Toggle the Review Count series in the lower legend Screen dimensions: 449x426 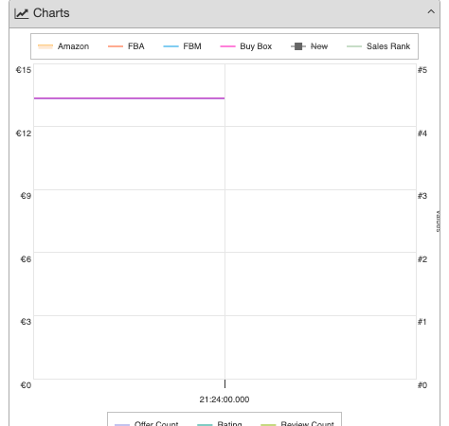pyautogui.click(x=297, y=423)
